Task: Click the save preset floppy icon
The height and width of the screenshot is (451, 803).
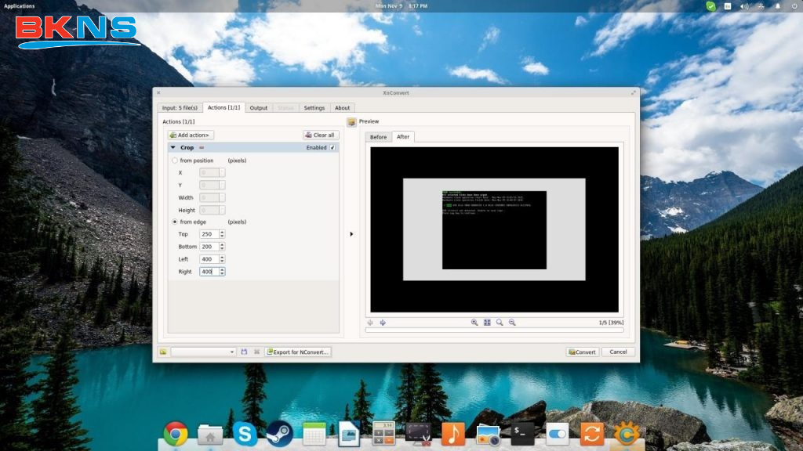Action: (x=244, y=352)
